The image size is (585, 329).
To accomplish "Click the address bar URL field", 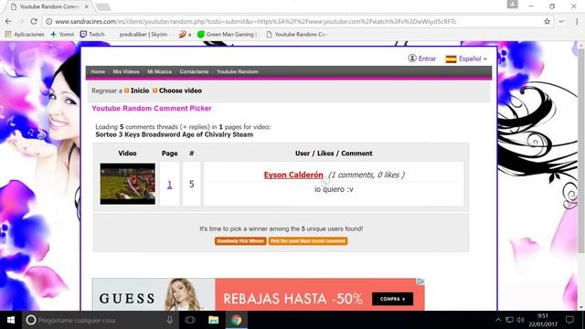I will coord(294,22).
